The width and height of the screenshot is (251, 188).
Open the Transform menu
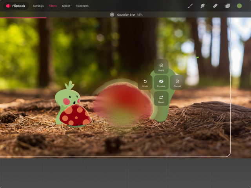coord(82,6)
